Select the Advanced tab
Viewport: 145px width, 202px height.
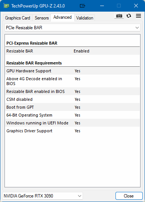[x=62, y=17]
